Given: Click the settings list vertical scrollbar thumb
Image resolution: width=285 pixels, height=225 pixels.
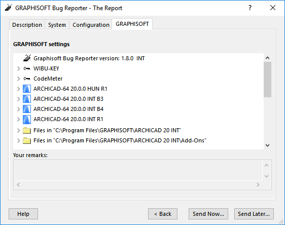Looking at the screenshot, I should point(267,80).
